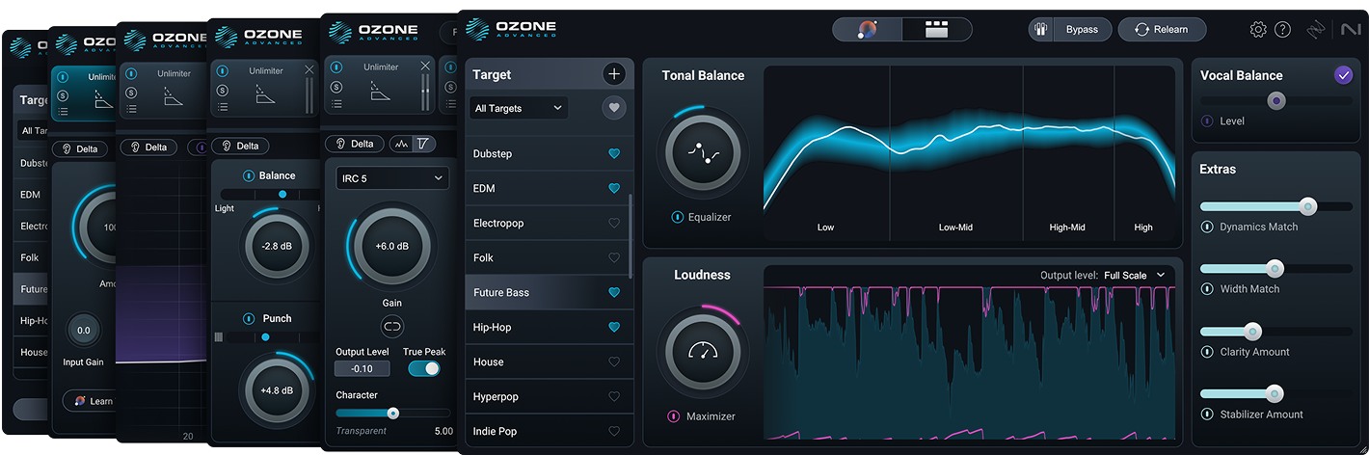Click the Bypass button
The image size is (1369, 455).
(x=1082, y=30)
